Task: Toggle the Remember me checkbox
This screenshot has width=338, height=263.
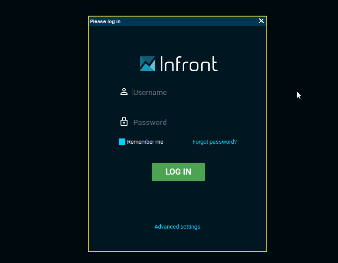Action: 122,142
